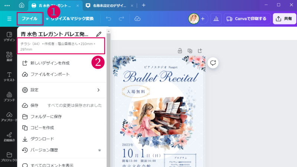The image size is (297, 167).
Task: Open the Canva home icon tab
Action: (x=22, y=5)
